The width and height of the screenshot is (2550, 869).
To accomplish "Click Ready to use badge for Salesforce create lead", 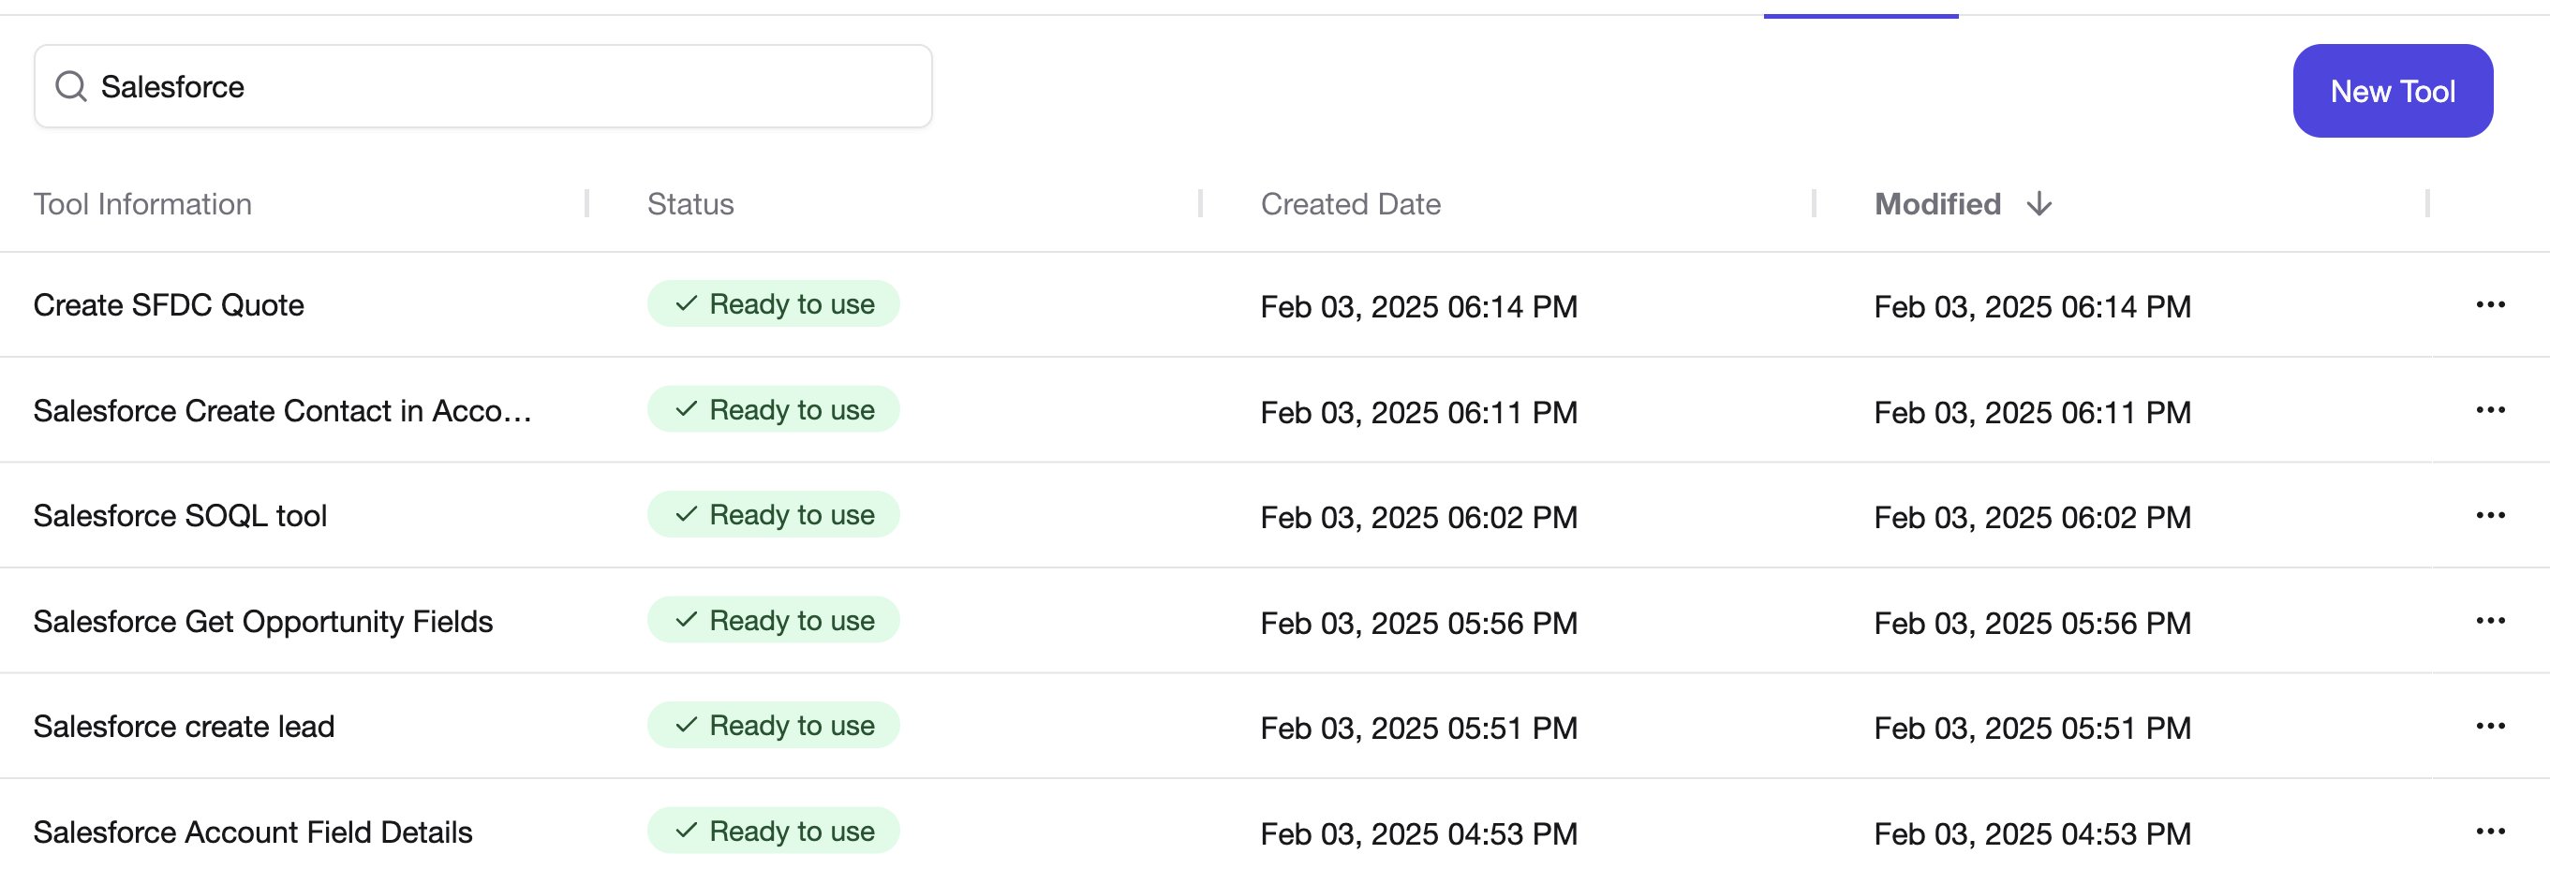I will click(x=773, y=726).
